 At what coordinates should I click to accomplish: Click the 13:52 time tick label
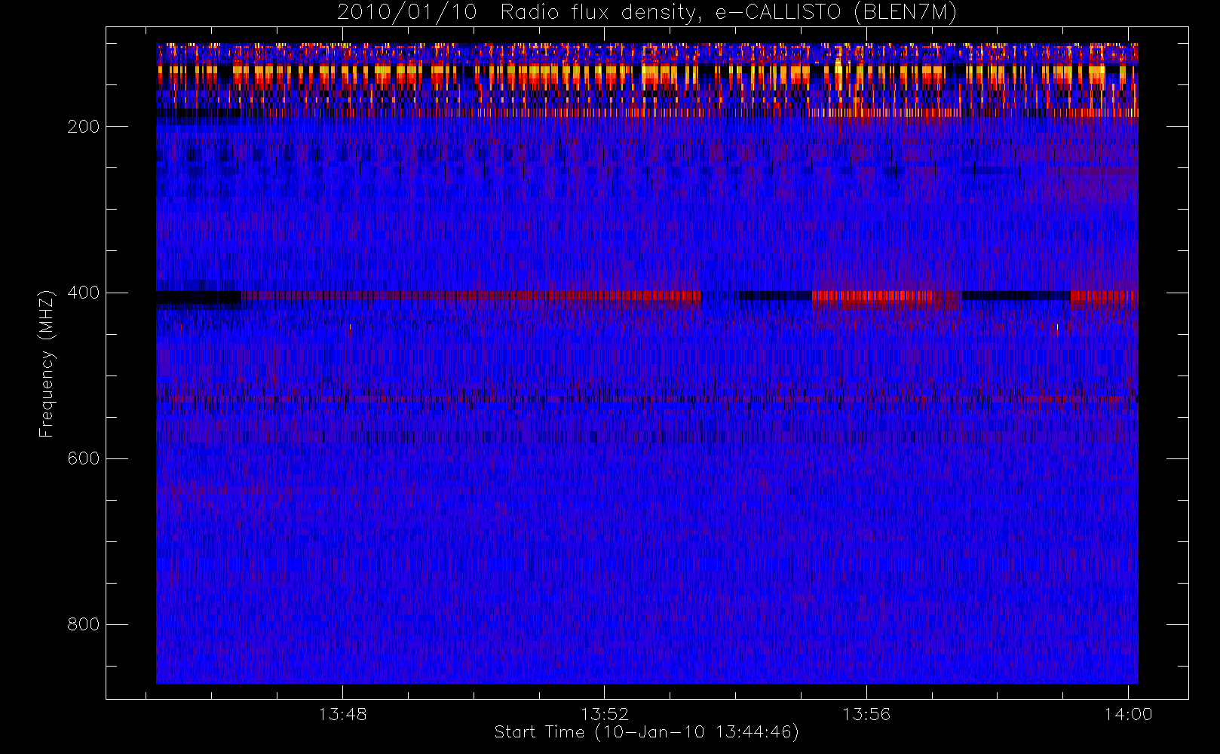pyautogui.click(x=605, y=714)
